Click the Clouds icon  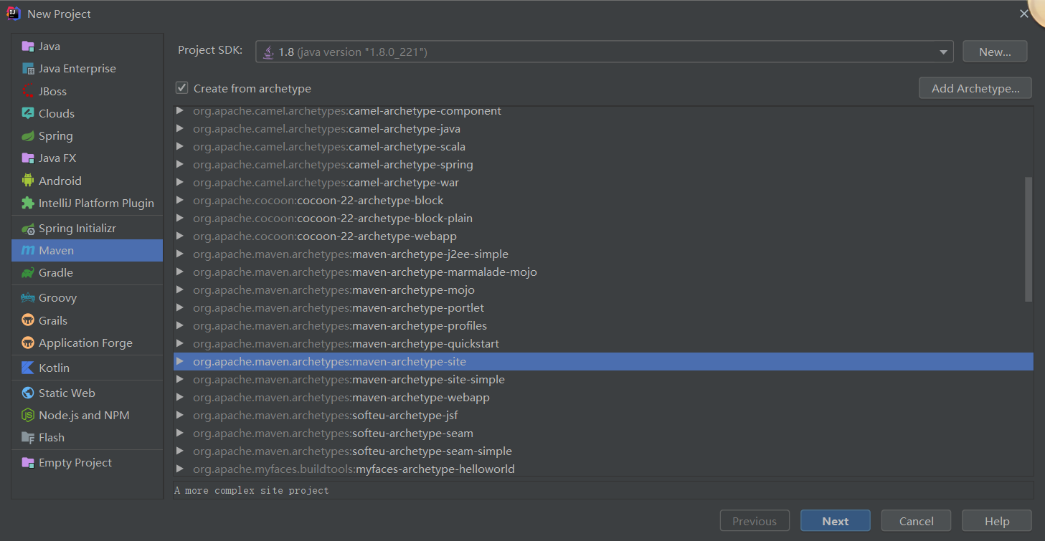tap(28, 113)
